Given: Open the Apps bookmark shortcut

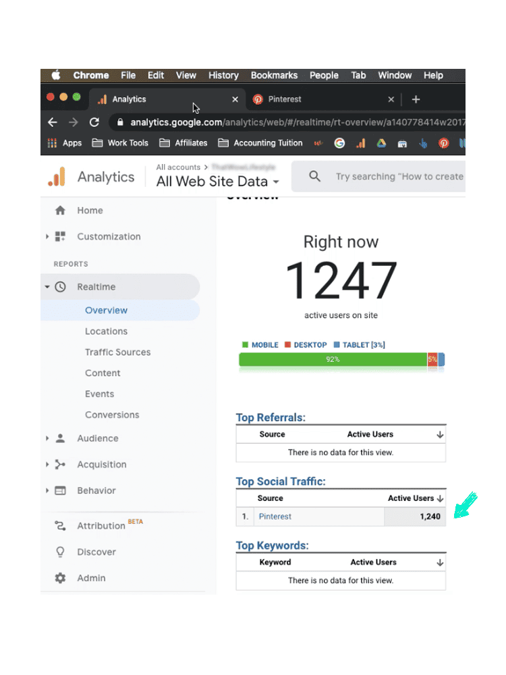Looking at the screenshot, I should [65, 143].
